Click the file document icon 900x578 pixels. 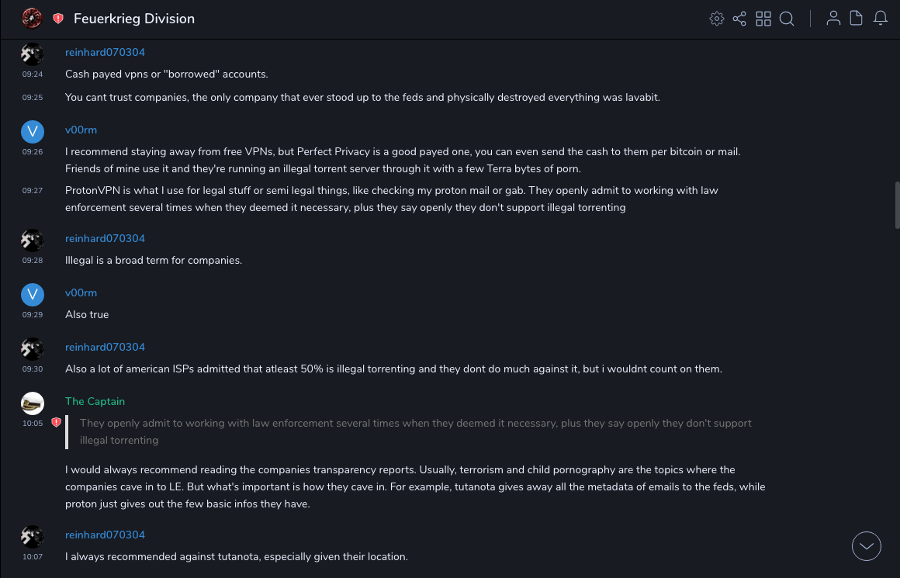coord(857,19)
